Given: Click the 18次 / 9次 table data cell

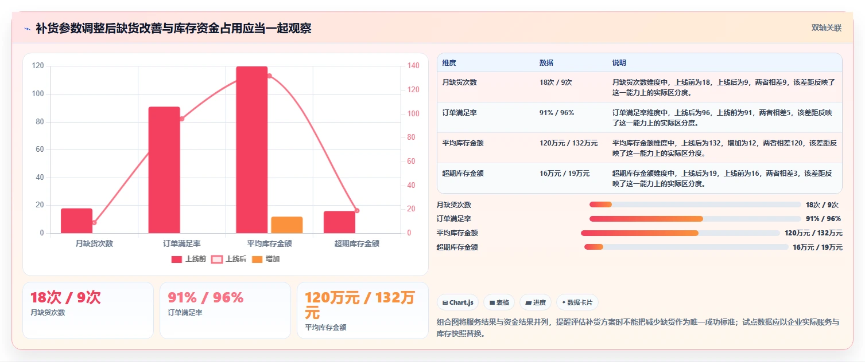Looking at the screenshot, I should click(571, 87).
